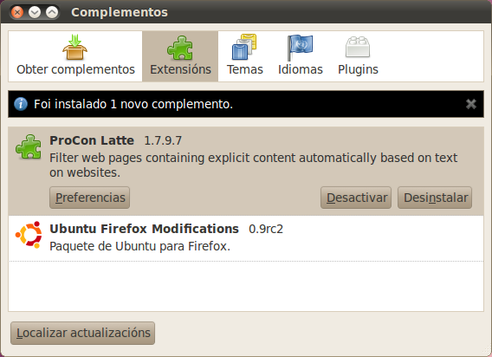Click the ProCon Latte puzzle piece icon
The height and width of the screenshot is (357, 492).
tap(29, 146)
